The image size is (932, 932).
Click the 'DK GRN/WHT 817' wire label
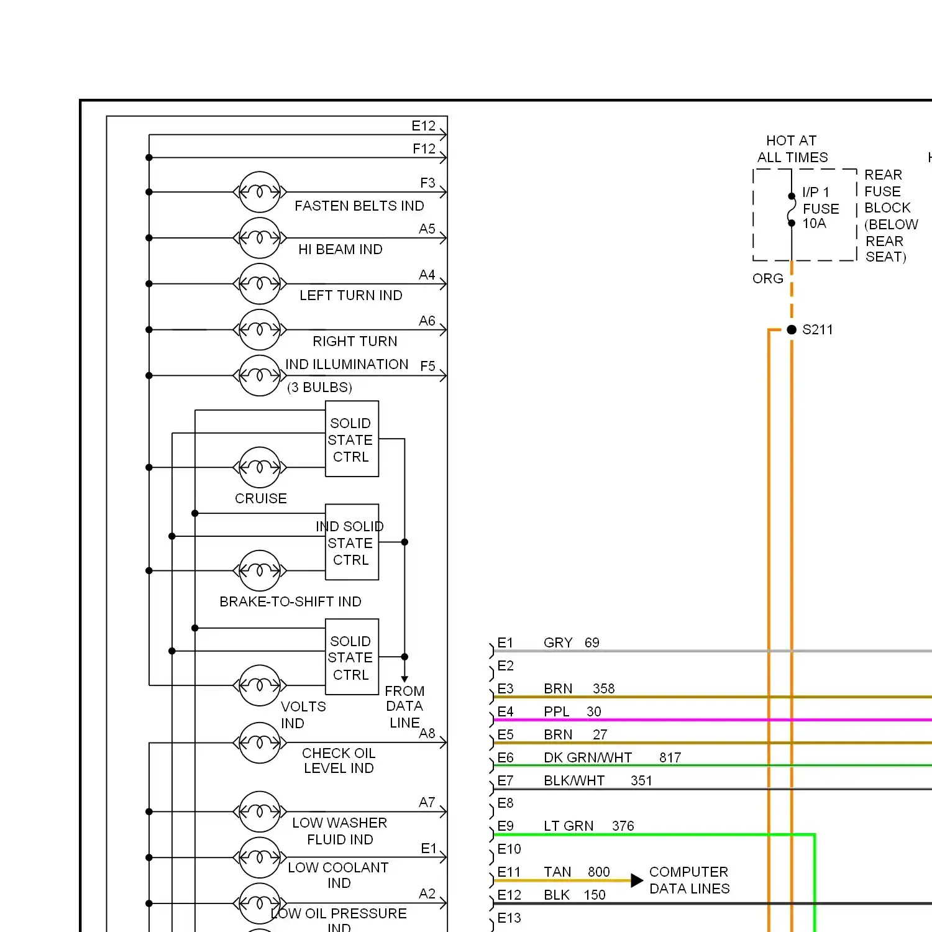click(613, 757)
